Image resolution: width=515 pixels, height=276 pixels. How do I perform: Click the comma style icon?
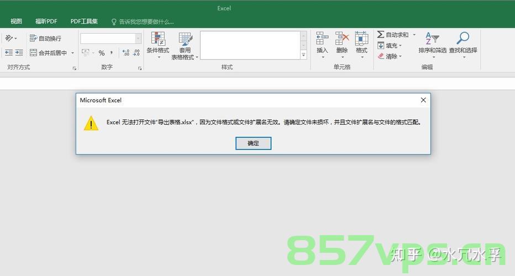tap(112, 53)
